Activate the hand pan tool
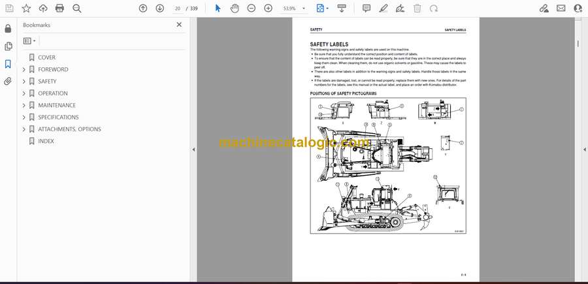This screenshot has height=284, width=588. coord(235,8)
